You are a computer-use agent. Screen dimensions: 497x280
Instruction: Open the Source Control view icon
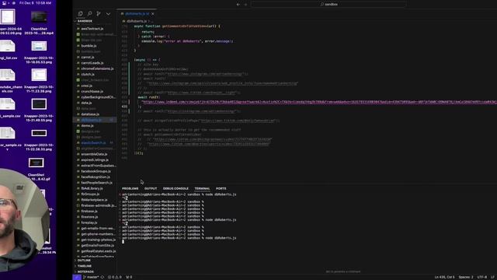[99, 14]
